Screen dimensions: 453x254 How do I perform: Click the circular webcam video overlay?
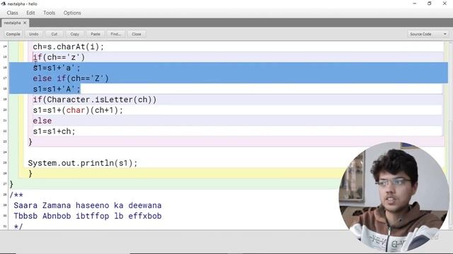tap(394, 197)
